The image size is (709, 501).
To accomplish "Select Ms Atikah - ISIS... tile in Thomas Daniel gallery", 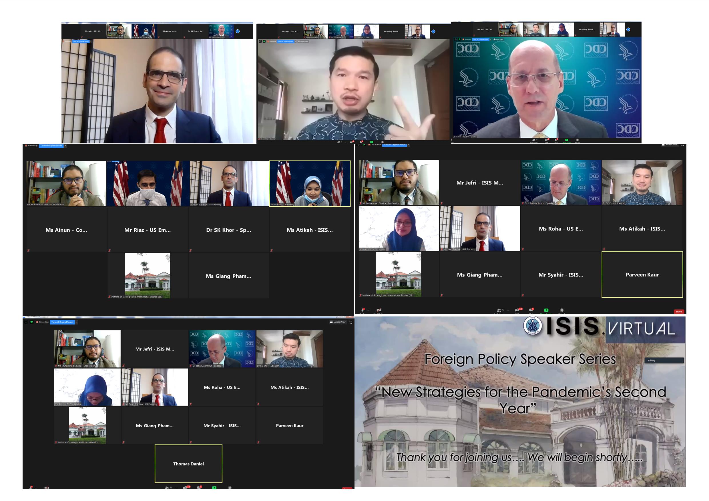I will pos(289,387).
